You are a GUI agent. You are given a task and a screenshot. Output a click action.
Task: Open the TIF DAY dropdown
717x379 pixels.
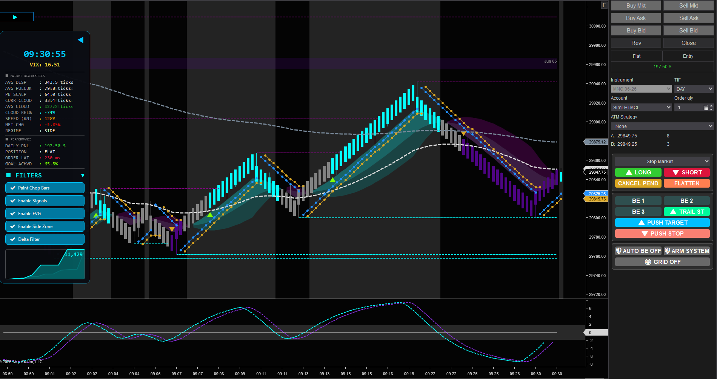tap(694, 89)
